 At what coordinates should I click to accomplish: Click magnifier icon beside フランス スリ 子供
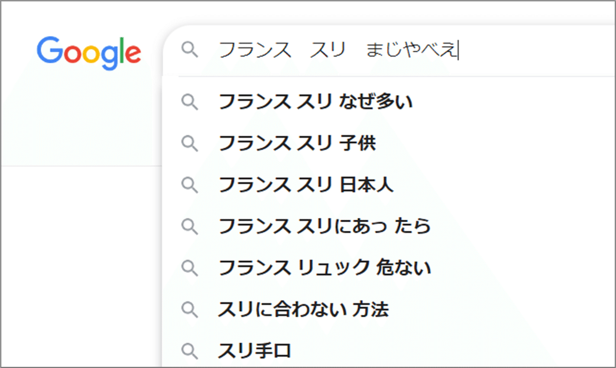(x=189, y=144)
